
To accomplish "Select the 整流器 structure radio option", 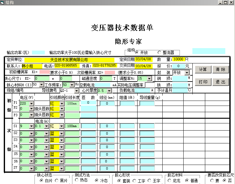I will click(159, 52).
